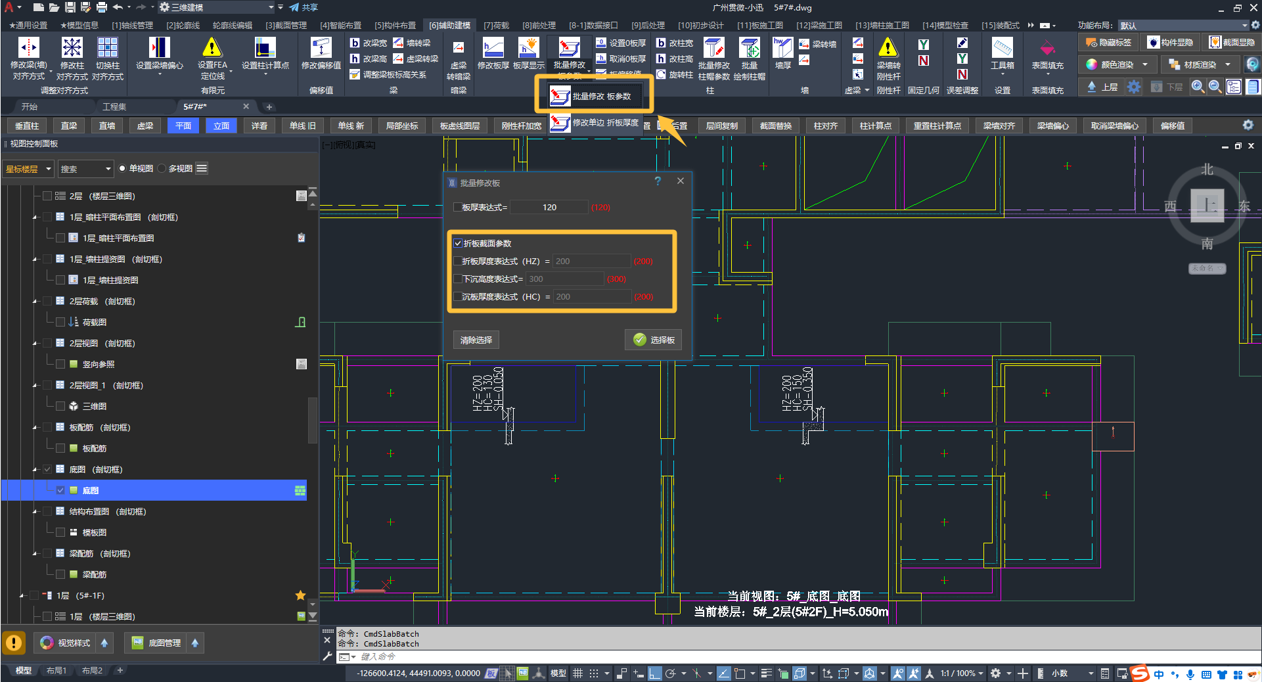Enable the 板厚表达式 checkbox
Image resolution: width=1262 pixels, height=682 pixels.
click(x=458, y=208)
